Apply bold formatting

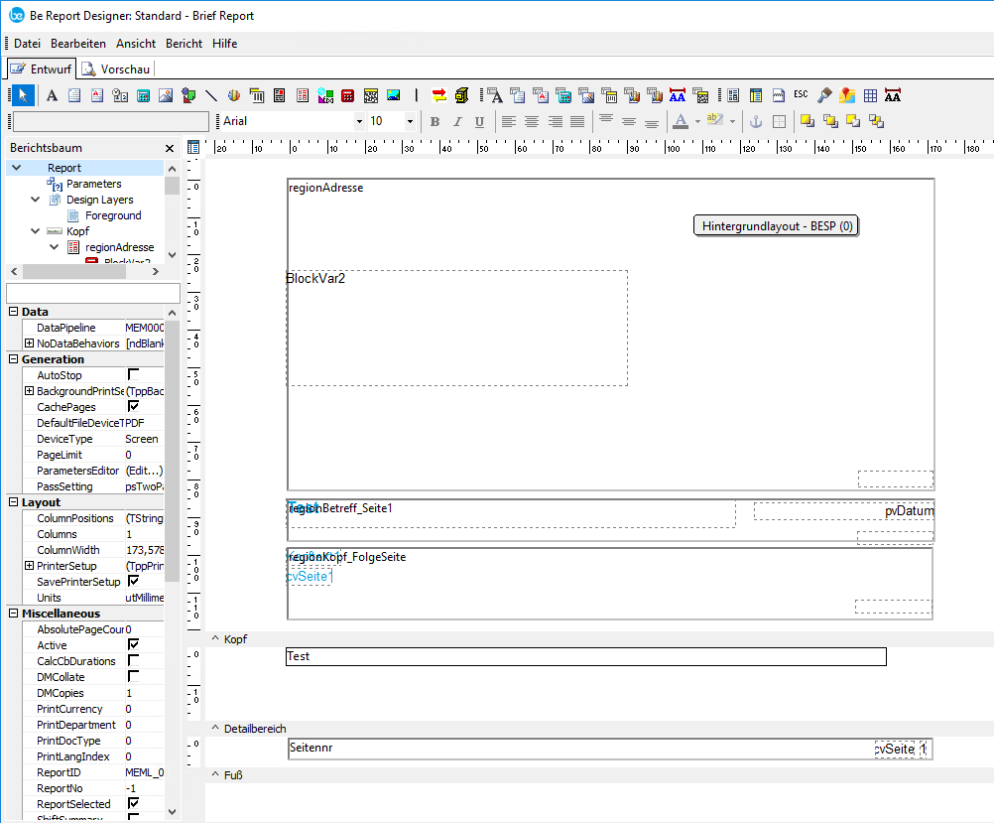pos(434,121)
